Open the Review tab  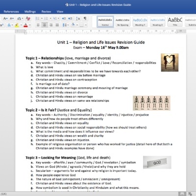[46, 12]
